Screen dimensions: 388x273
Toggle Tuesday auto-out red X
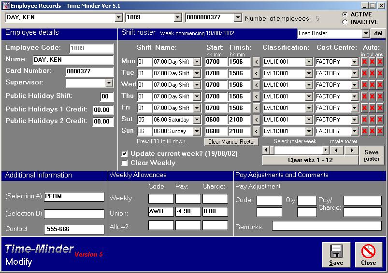click(x=372, y=73)
